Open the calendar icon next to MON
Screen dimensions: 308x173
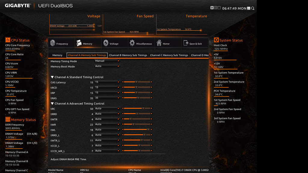coord(249,8)
